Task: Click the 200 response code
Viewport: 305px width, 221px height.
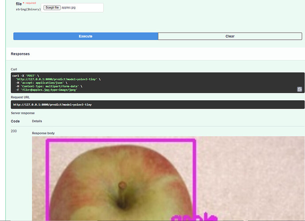Action: point(14,131)
